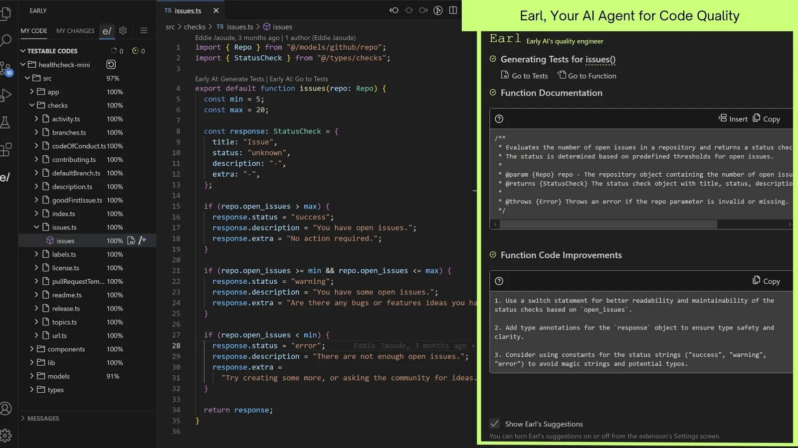798x448 pixels.
Task: Click the go to previous change icon
Action: (x=409, y=10)
